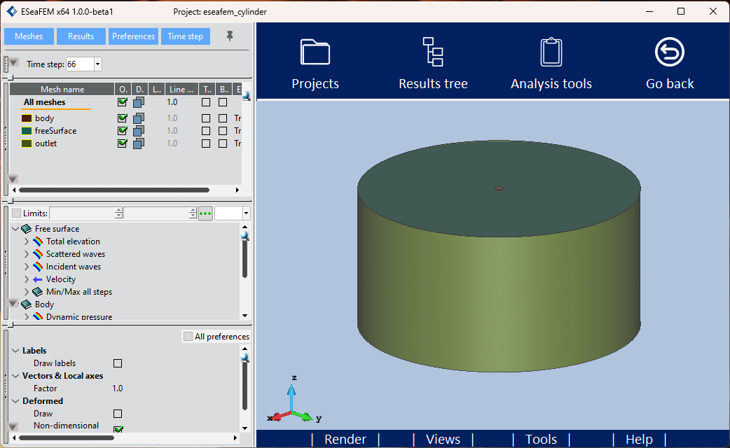730x448 pixels.
Task: Collapse the Vectors & Local axes group
Action: pos(15,376)
